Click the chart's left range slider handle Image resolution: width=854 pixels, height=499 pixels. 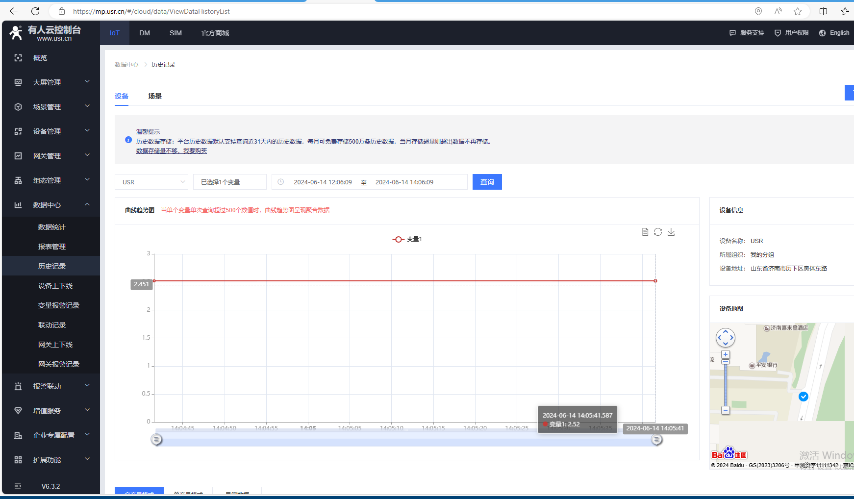[x=156, y=440]
